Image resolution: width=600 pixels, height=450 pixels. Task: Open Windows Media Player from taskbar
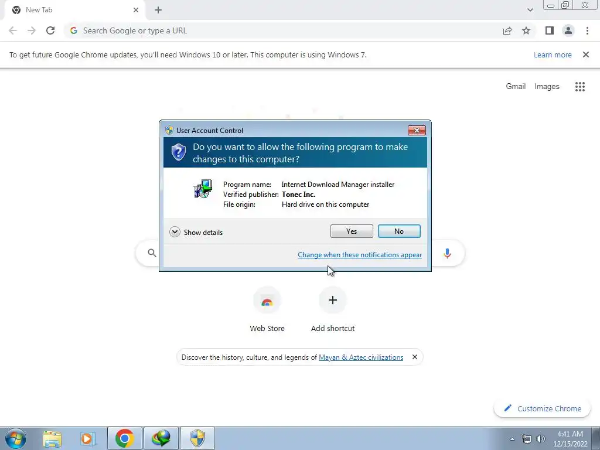point(87,438)
